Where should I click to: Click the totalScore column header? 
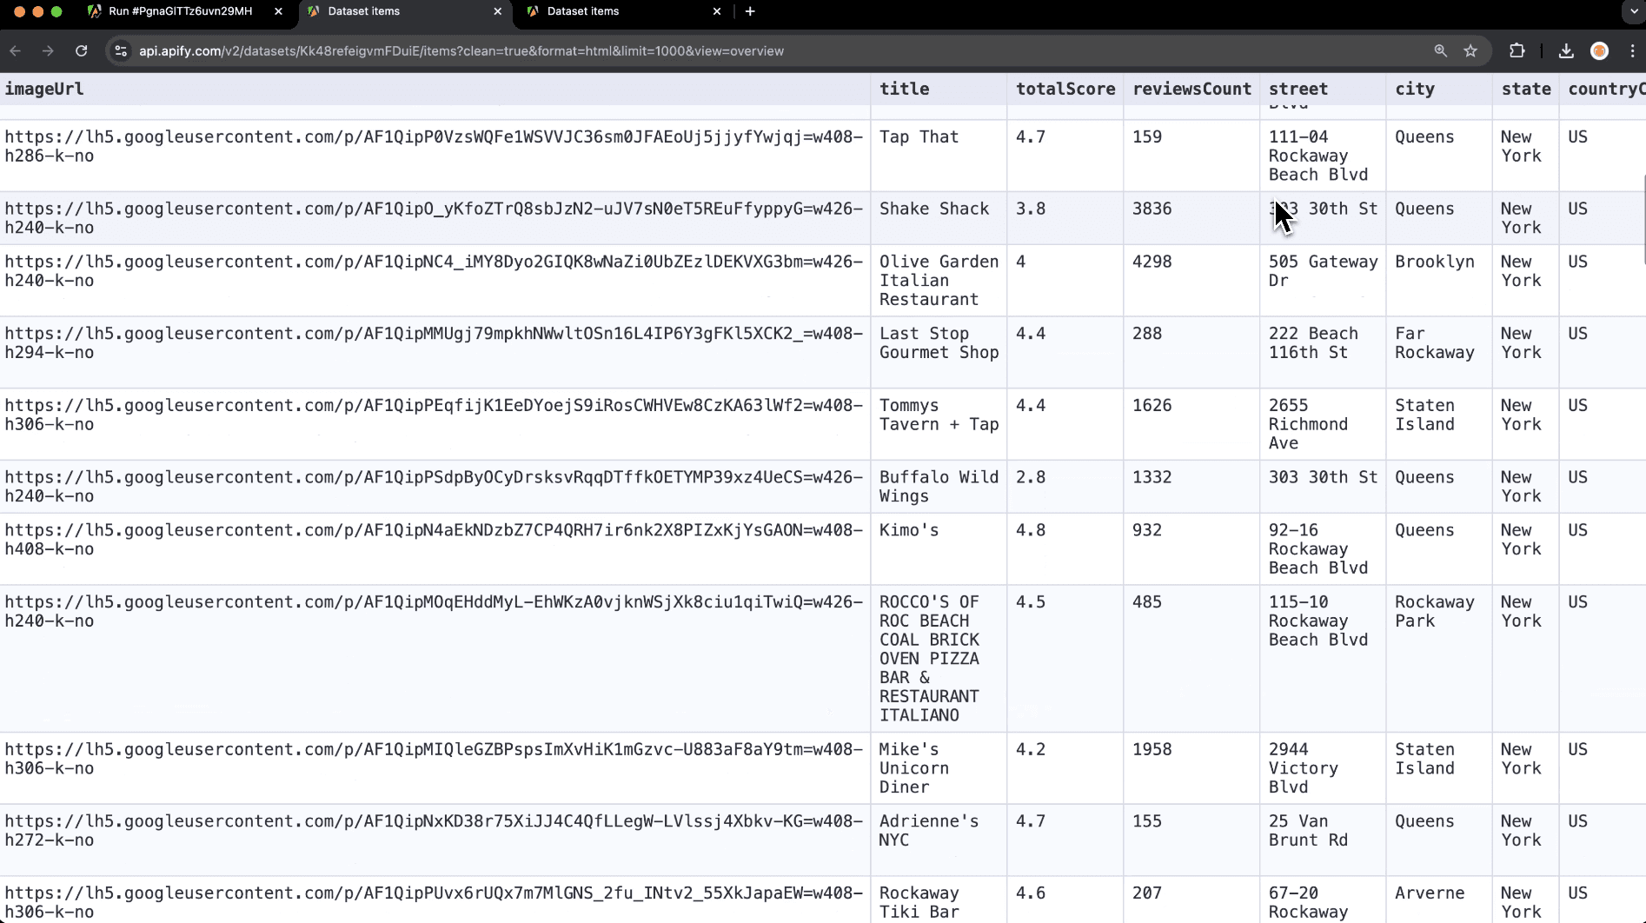(x=1065, y=89)
